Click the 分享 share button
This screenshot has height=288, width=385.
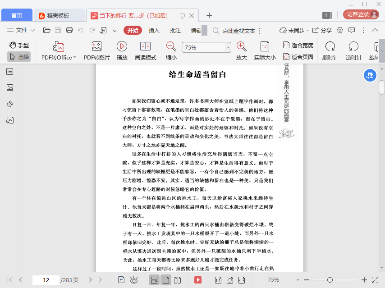(322, 30)
